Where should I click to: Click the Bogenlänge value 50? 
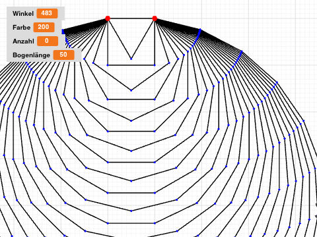[x=64, y=55]
